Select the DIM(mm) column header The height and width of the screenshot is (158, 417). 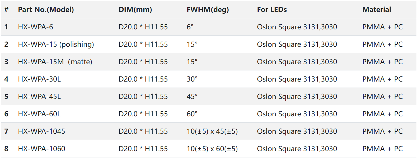[x=135, y=10]
